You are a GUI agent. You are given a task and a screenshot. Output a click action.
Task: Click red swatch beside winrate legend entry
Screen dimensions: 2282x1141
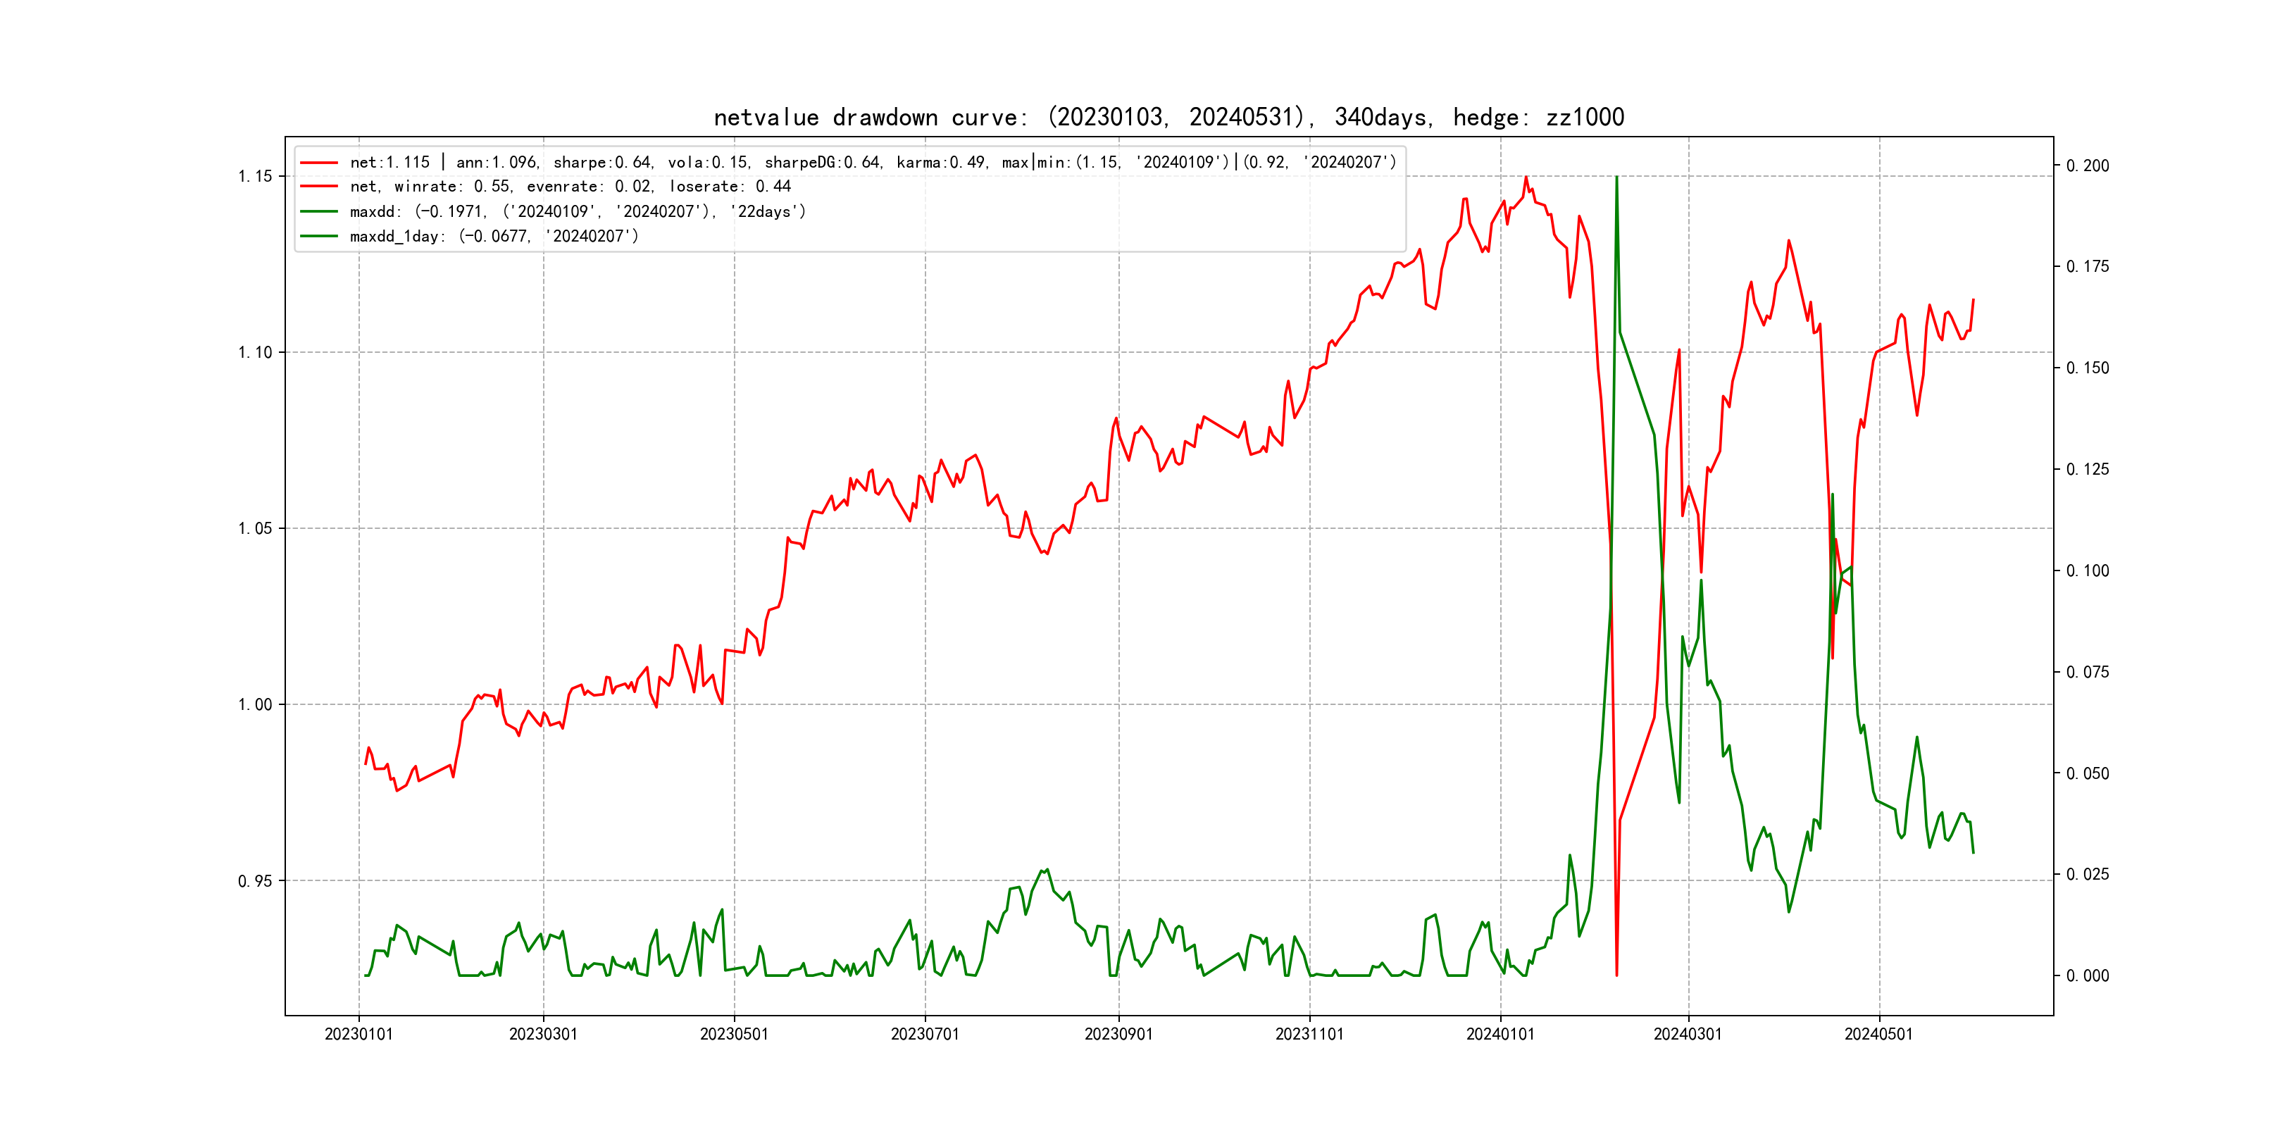319,187
